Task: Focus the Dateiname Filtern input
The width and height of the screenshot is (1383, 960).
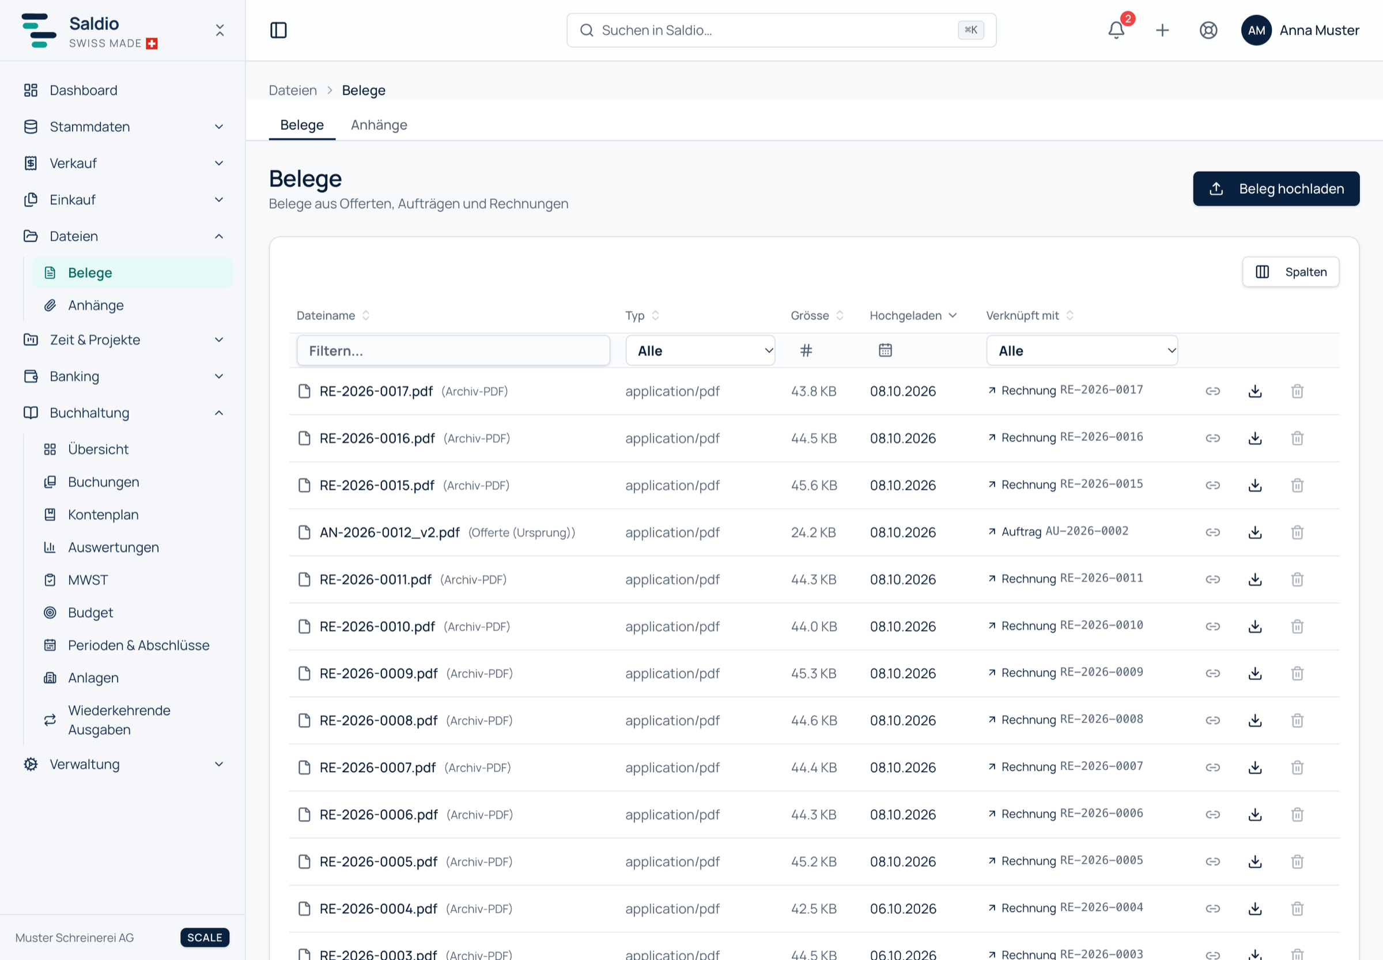Action: tap(453, 351)
